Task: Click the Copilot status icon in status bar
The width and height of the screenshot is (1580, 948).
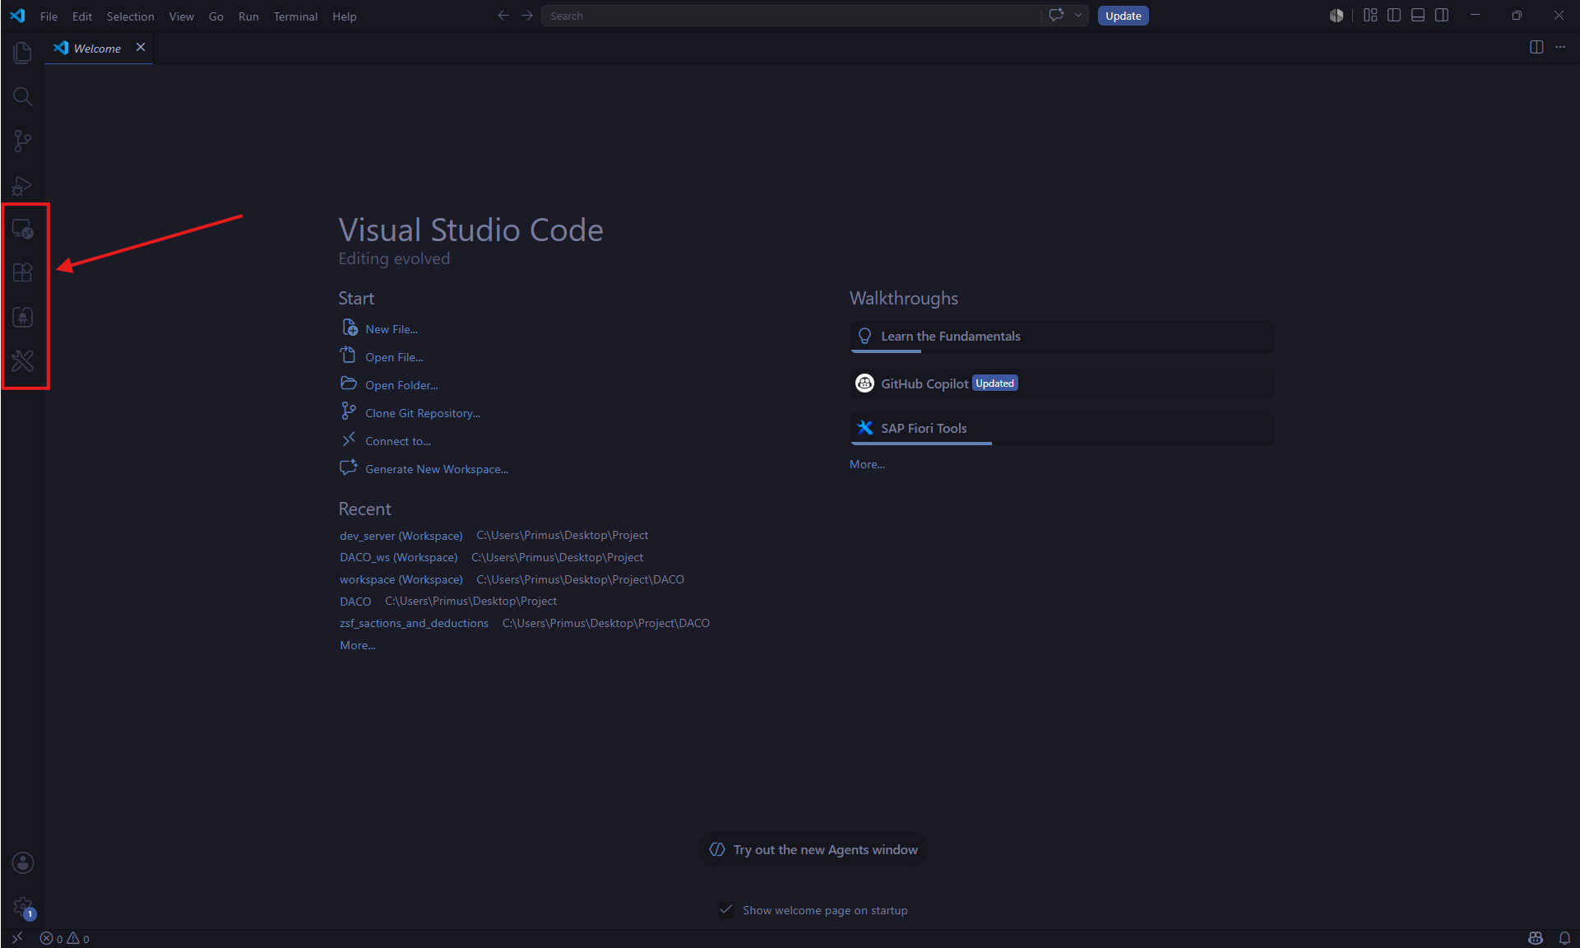Action: click(1535, 938)
